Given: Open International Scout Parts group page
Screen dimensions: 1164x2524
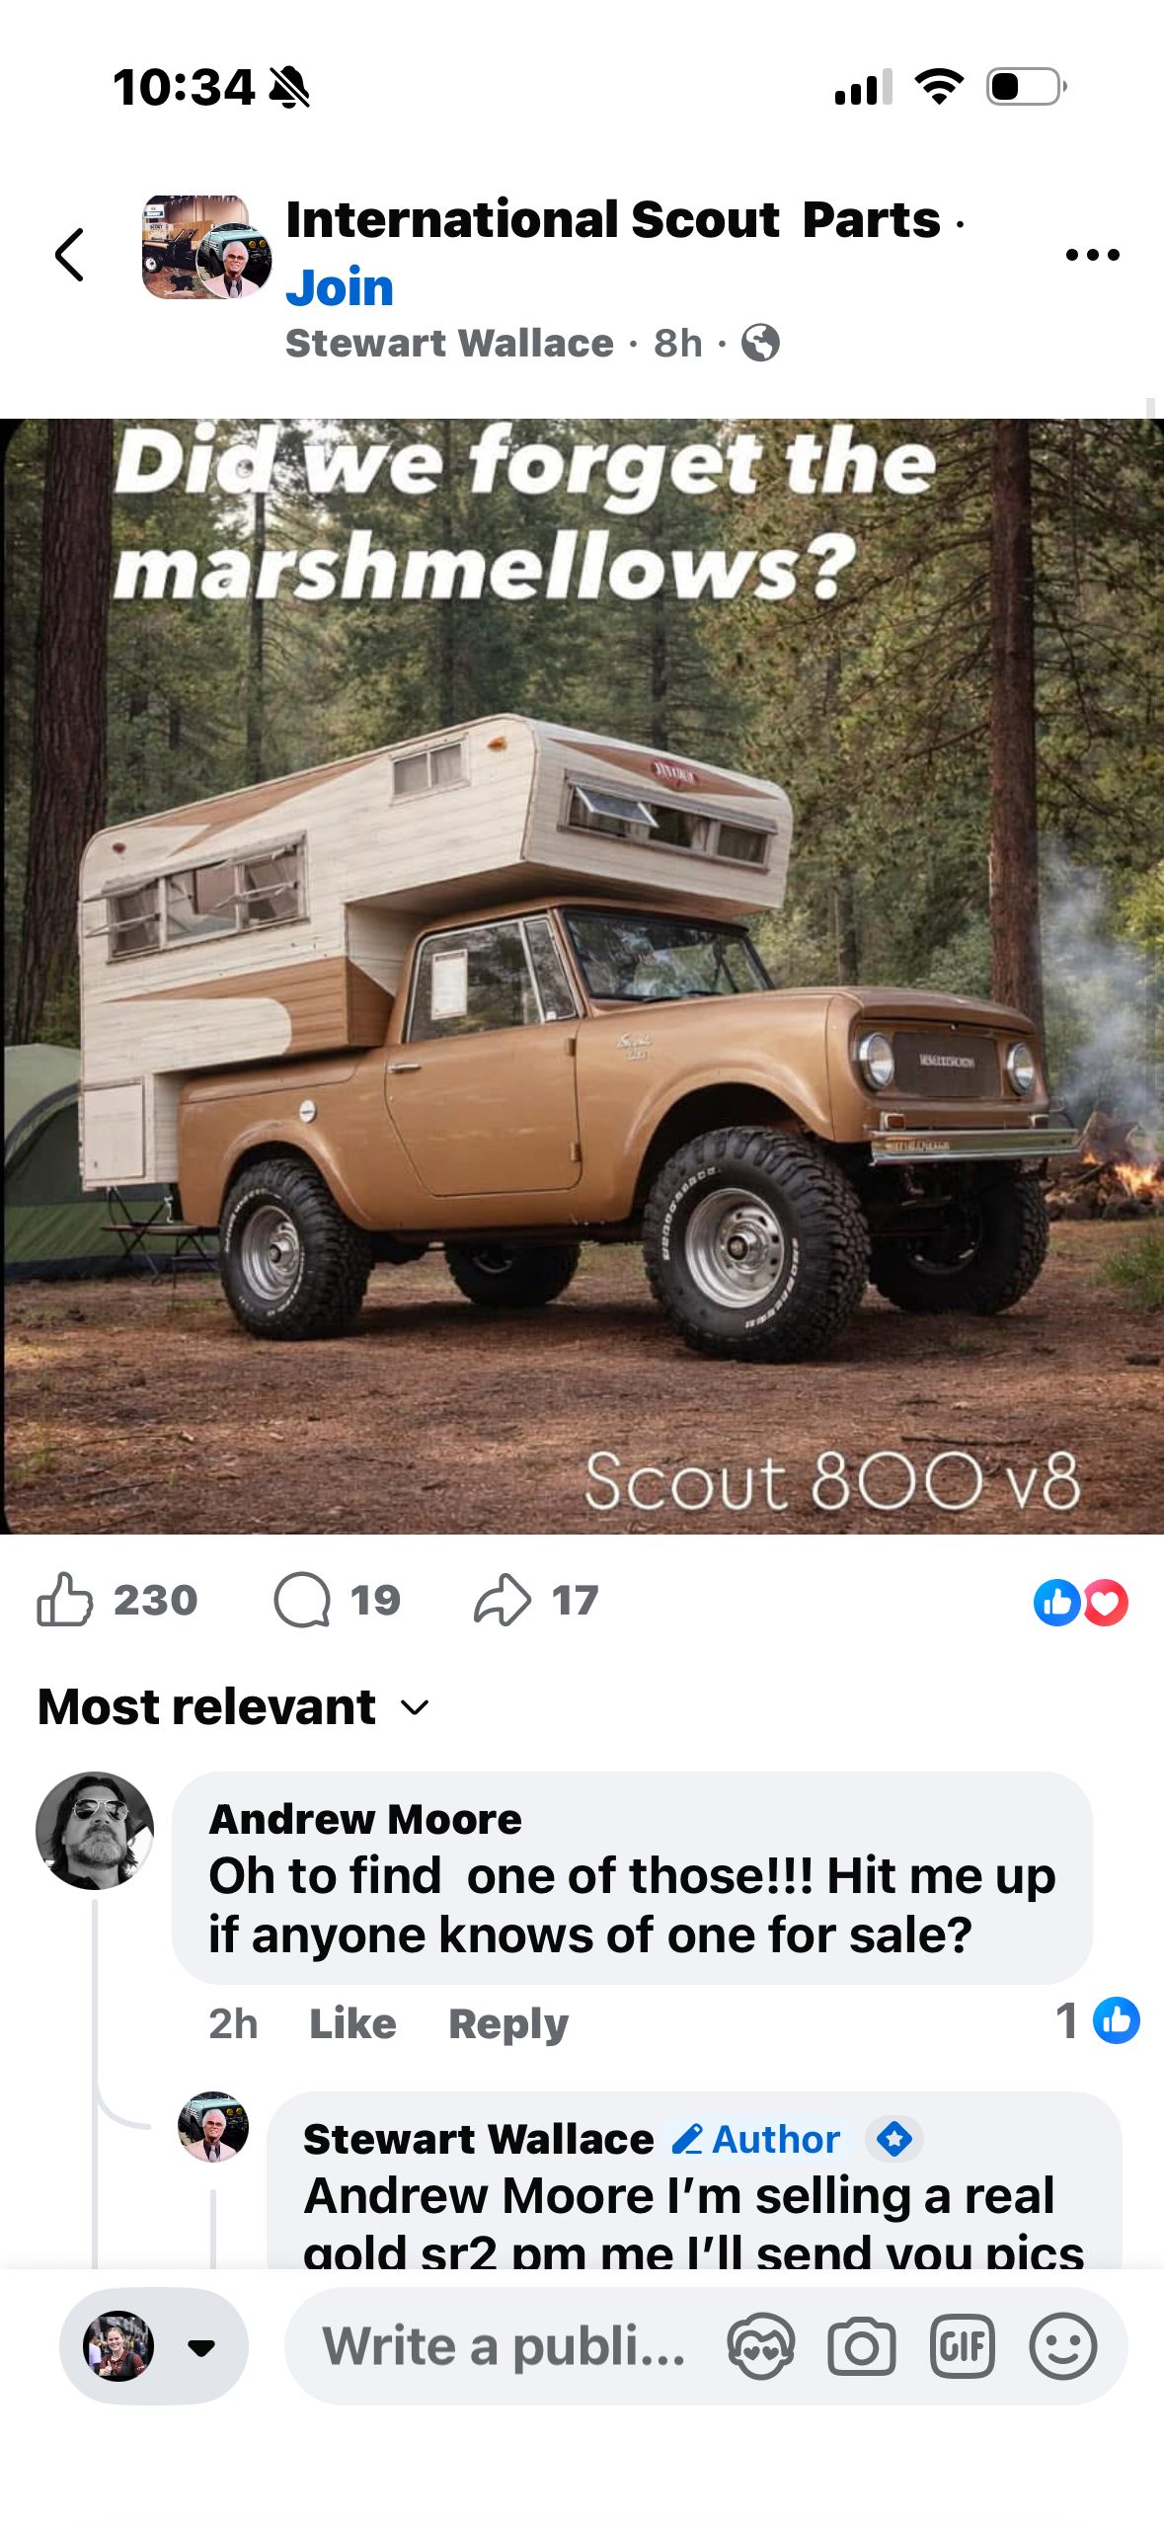Looking at the screenshot, I should point(613,219).
